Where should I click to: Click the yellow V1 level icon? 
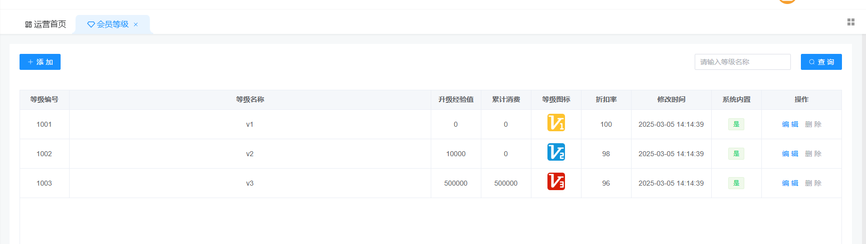pos(556,123)
